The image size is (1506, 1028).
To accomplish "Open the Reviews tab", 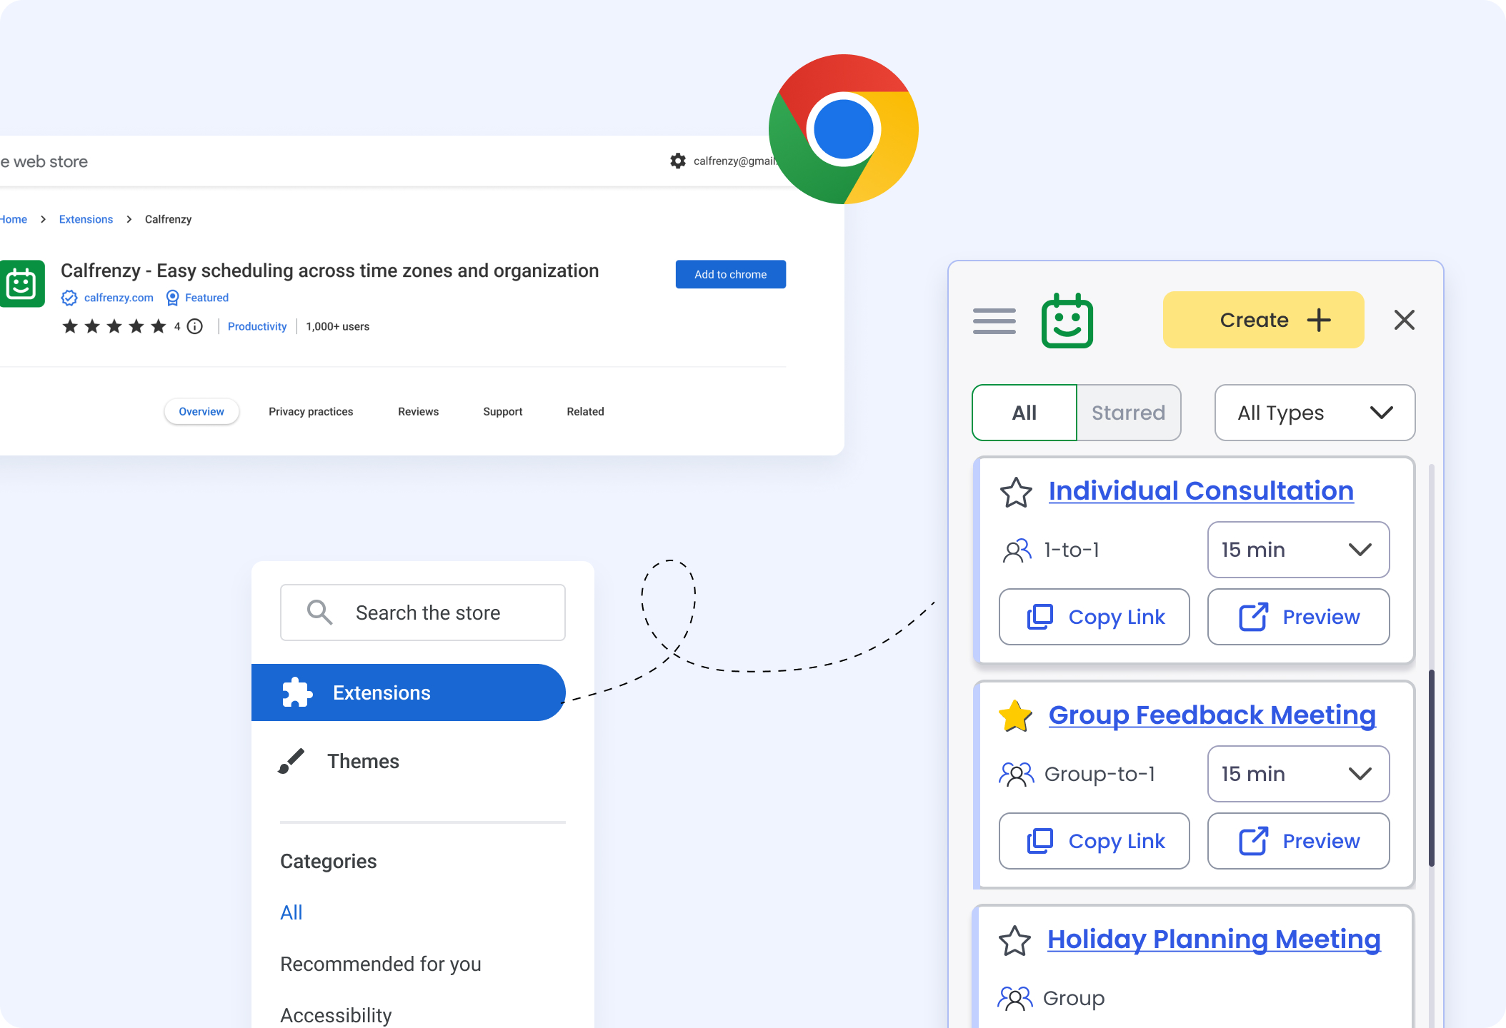I will [x=418, y=411].
